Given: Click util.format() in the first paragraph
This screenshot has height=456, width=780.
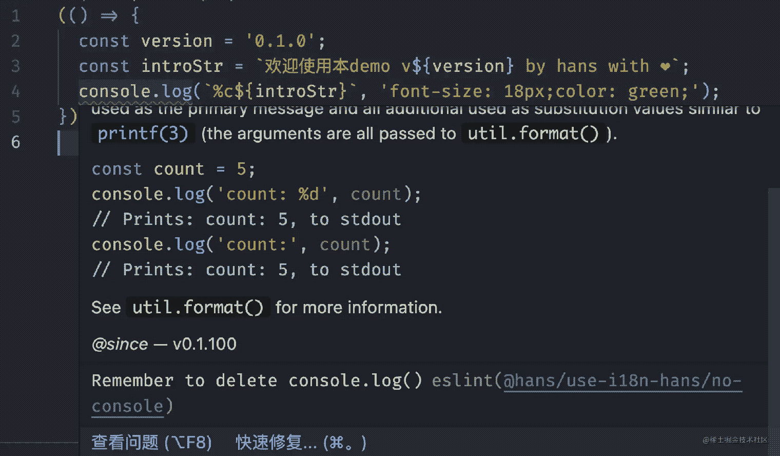Looking at the screenshot, I should click(x=533, y=134).
